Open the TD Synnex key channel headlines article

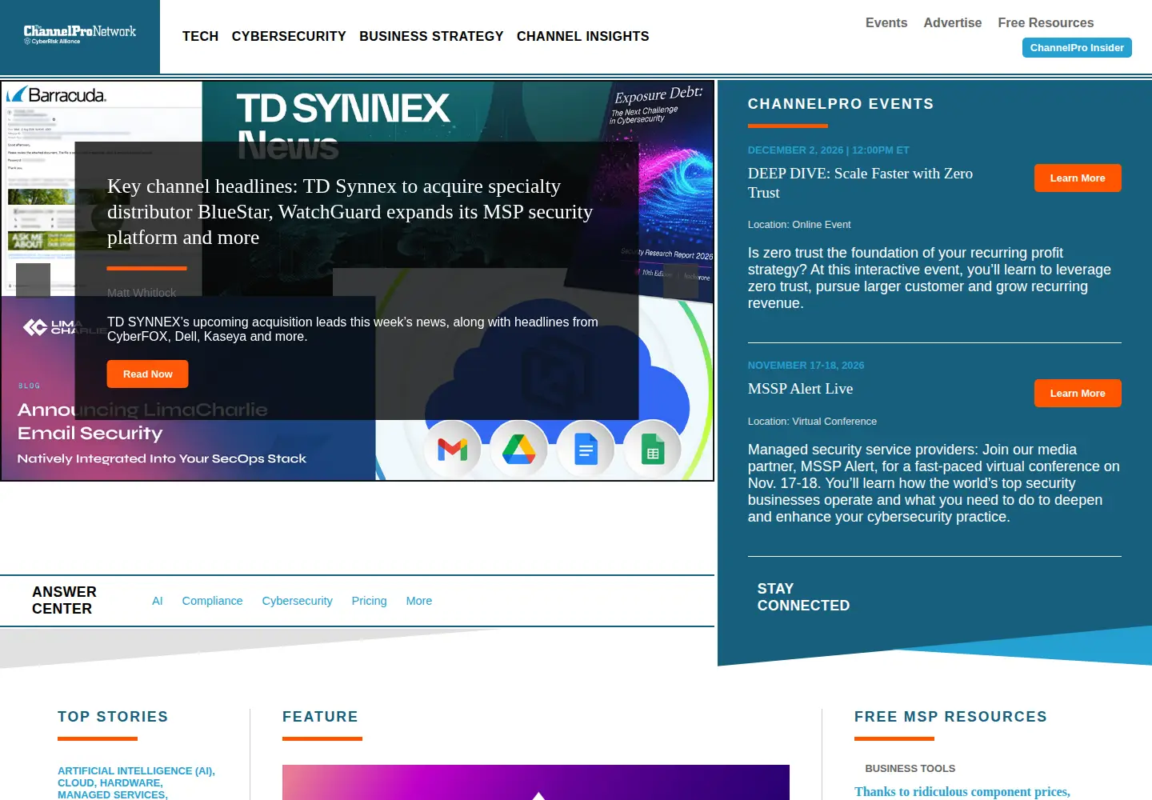pyautogui.click(x=350, y=212)
